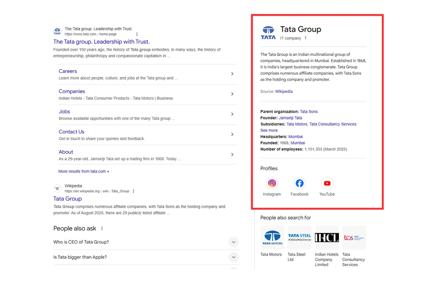Click the Wikipedia favicon on the search result
Screen dimensions: 423x282
(x=57, y=188)
